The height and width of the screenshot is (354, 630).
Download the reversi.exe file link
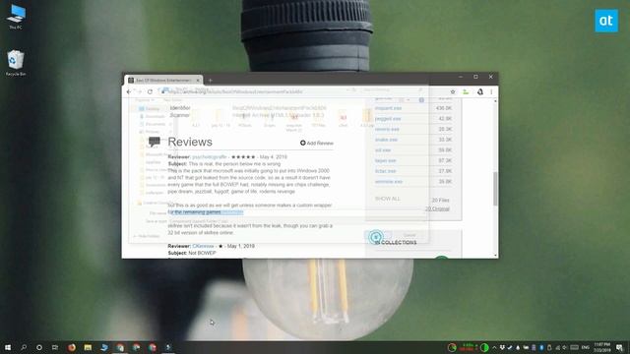(x=387, y=129)
